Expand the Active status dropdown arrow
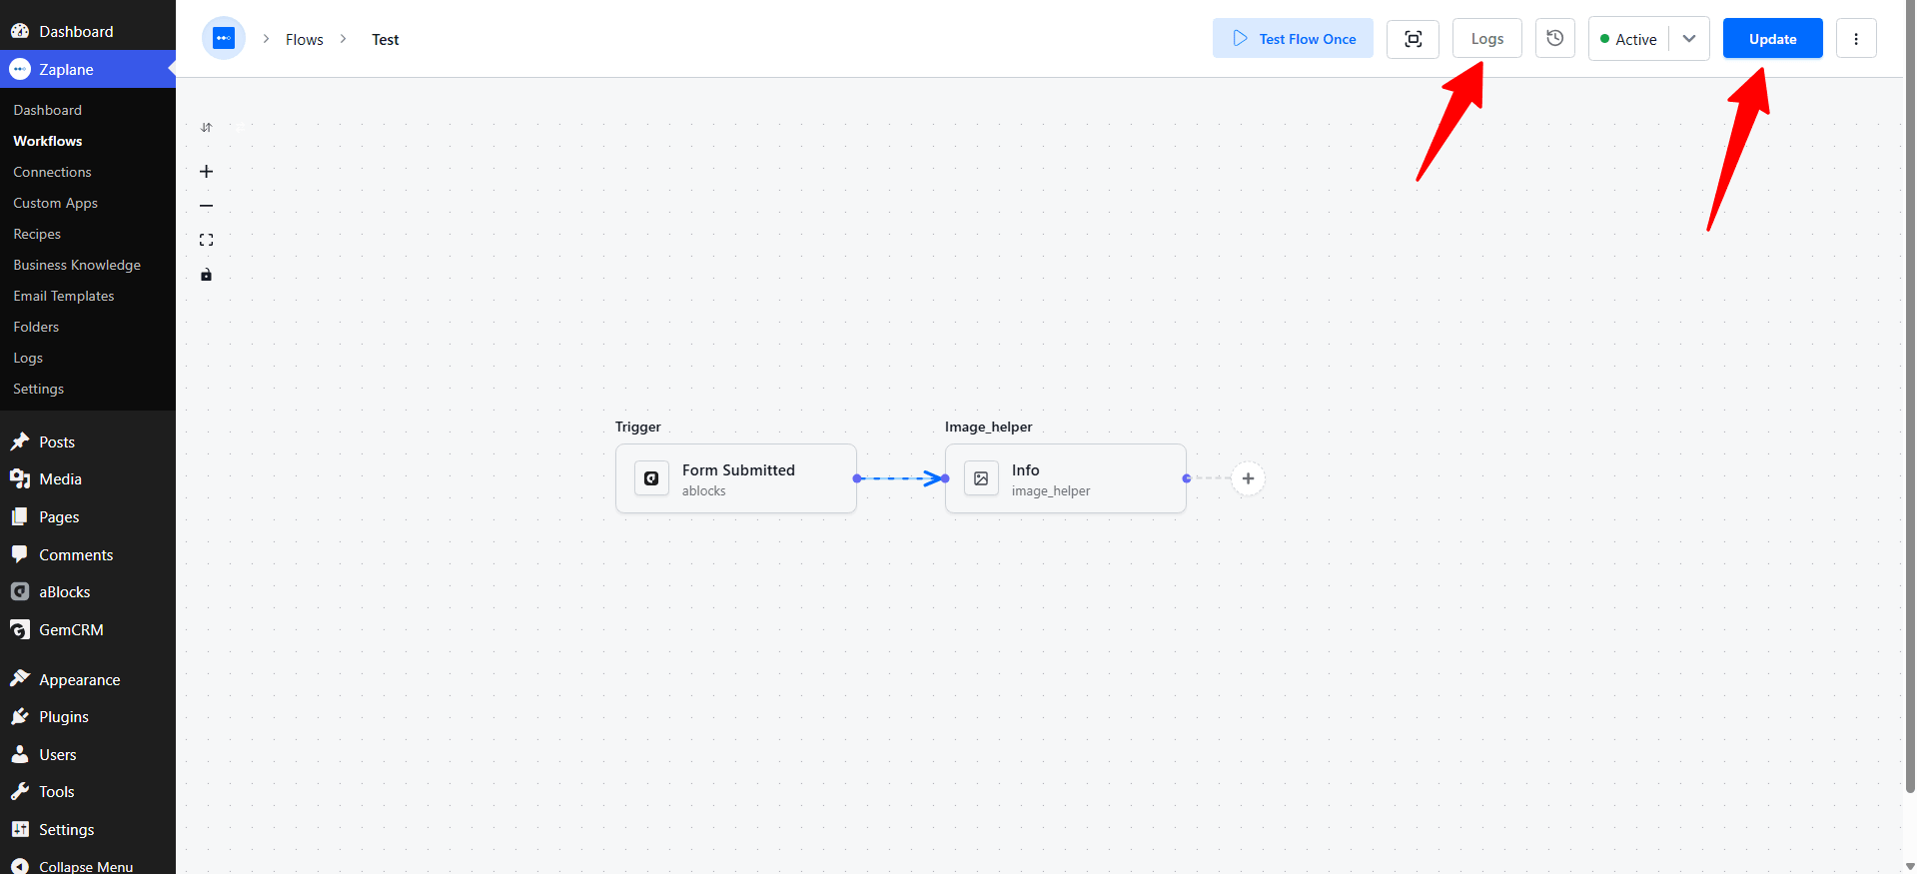The height and width of the screenshot is (874, 1917). (x=1689, y=39)
